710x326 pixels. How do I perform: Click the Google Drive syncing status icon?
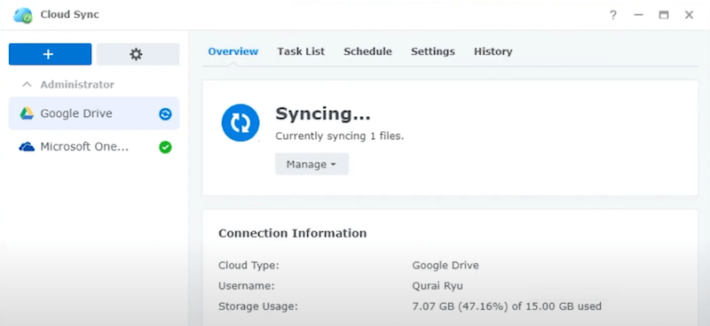165,114
